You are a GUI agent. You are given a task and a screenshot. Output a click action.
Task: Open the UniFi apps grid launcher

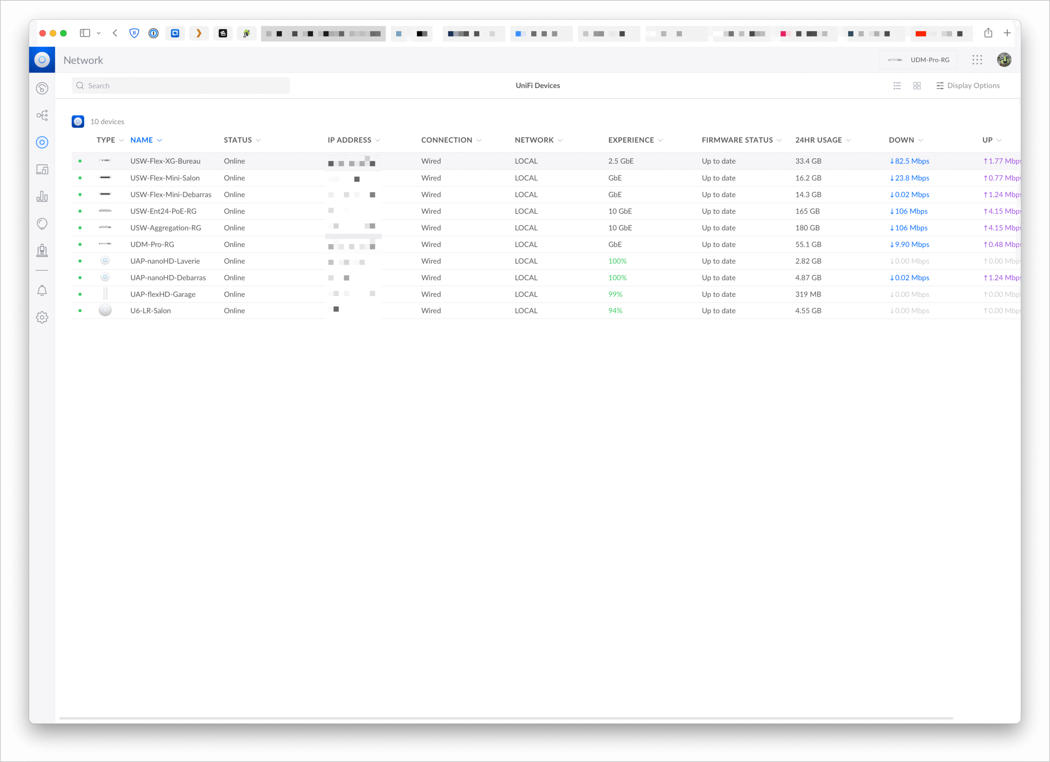977,60
